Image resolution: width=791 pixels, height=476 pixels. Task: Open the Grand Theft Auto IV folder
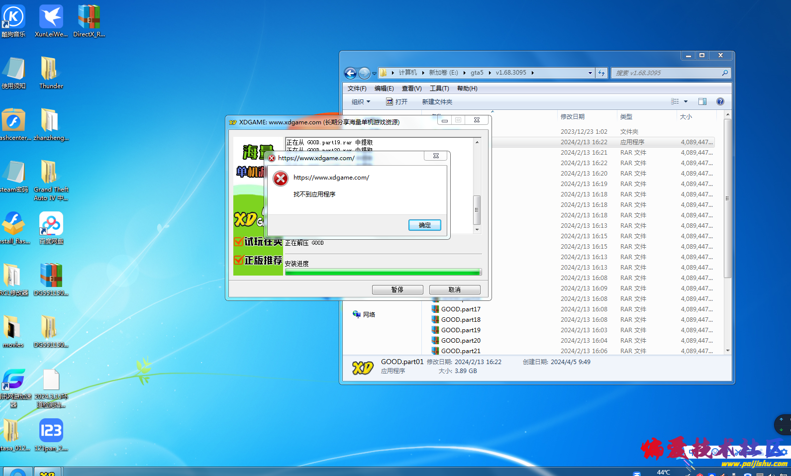[x=51, y=180]
